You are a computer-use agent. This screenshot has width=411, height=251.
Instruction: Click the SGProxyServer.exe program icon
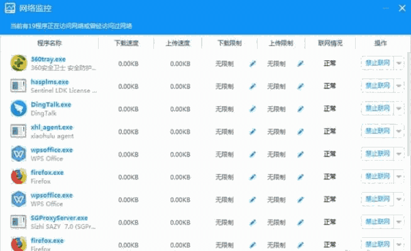[18, 222]
